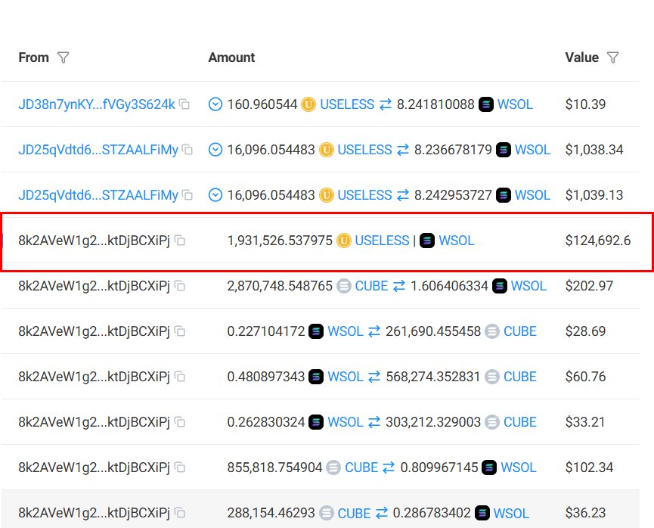The height and width of the screenshot is (528, 654).
Task: Expand the swap details in $1,039.13 row
Action: click(x=215, y=195)
